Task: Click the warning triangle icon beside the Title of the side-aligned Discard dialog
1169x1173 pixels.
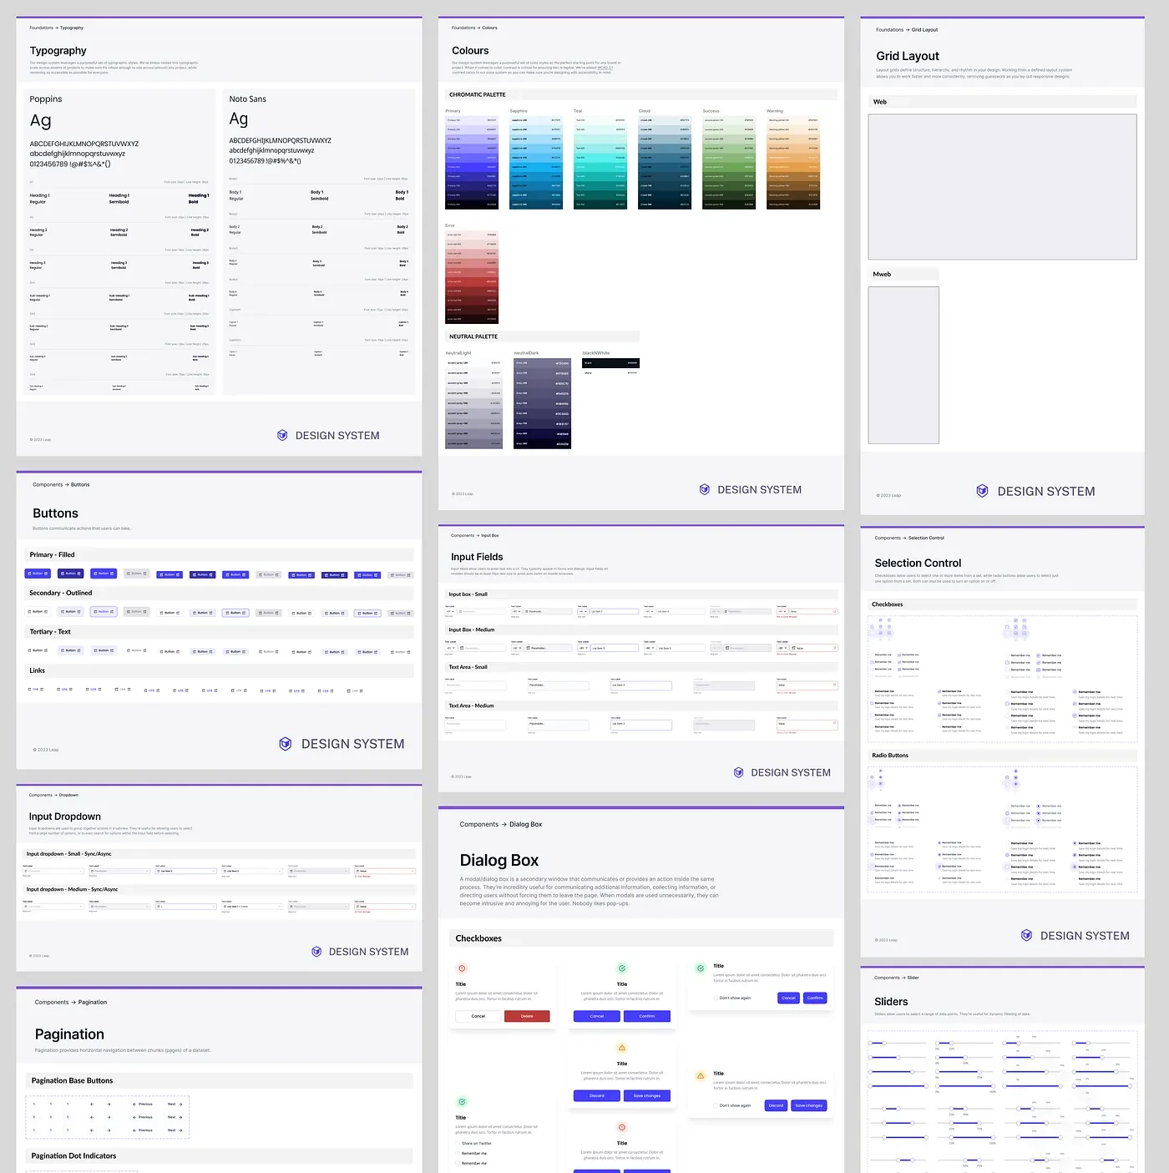Action: pos(700,1076)
